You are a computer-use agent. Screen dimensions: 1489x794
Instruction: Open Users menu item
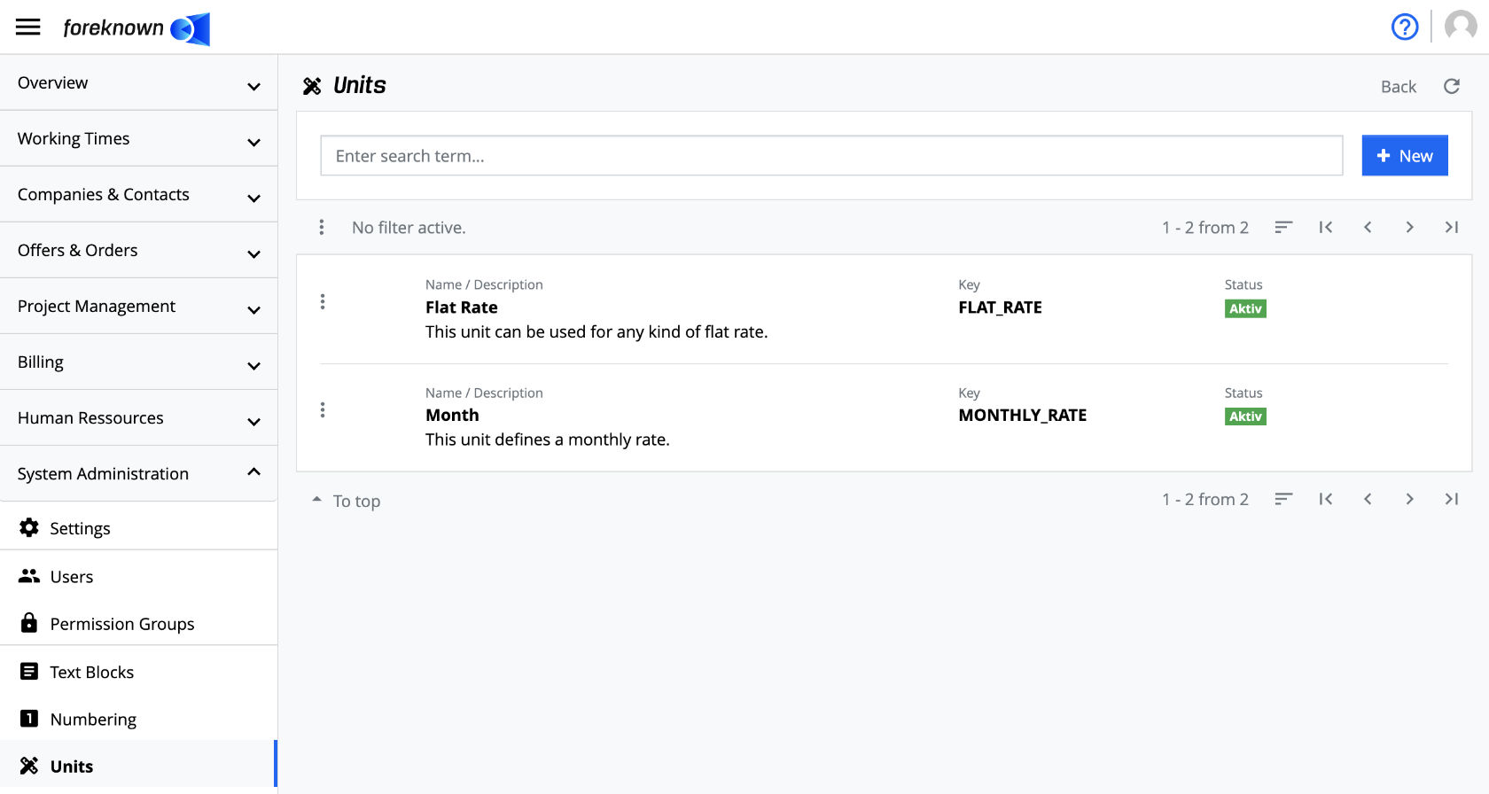tap(139, 576)
